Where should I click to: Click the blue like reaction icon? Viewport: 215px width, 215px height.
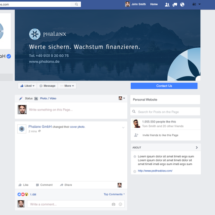[19, 194]
